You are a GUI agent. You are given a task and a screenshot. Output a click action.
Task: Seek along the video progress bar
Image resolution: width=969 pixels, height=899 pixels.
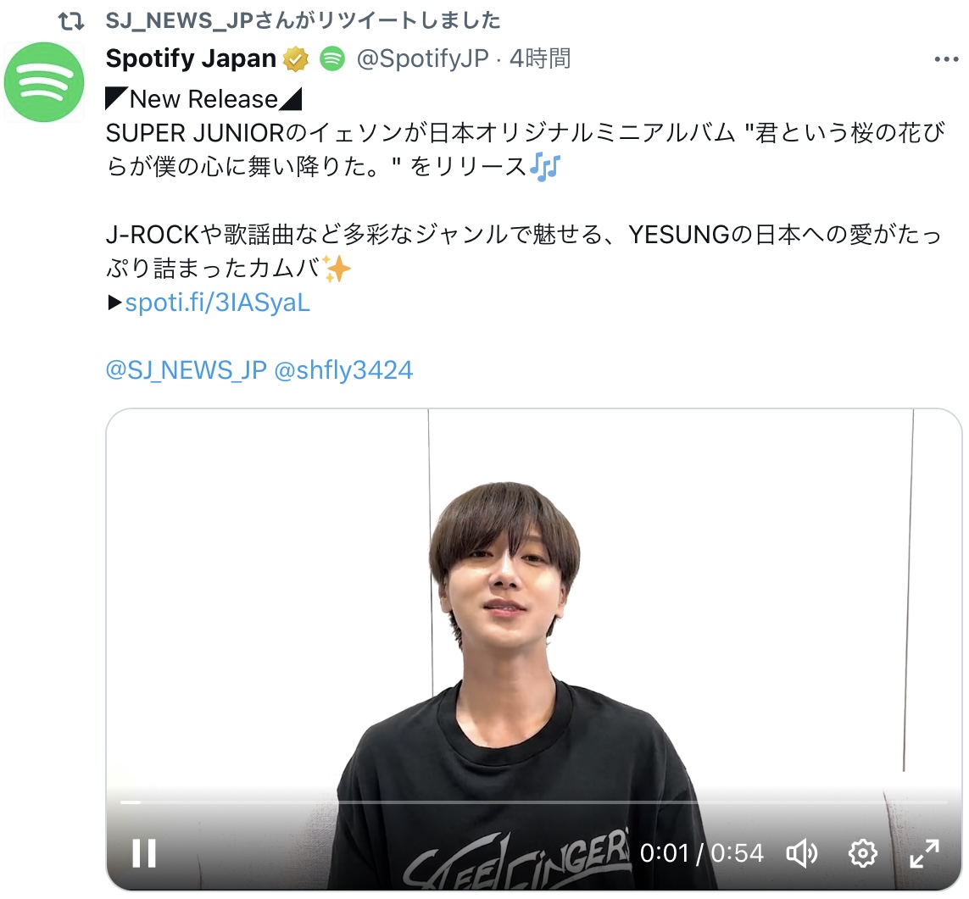click(533, 802)
